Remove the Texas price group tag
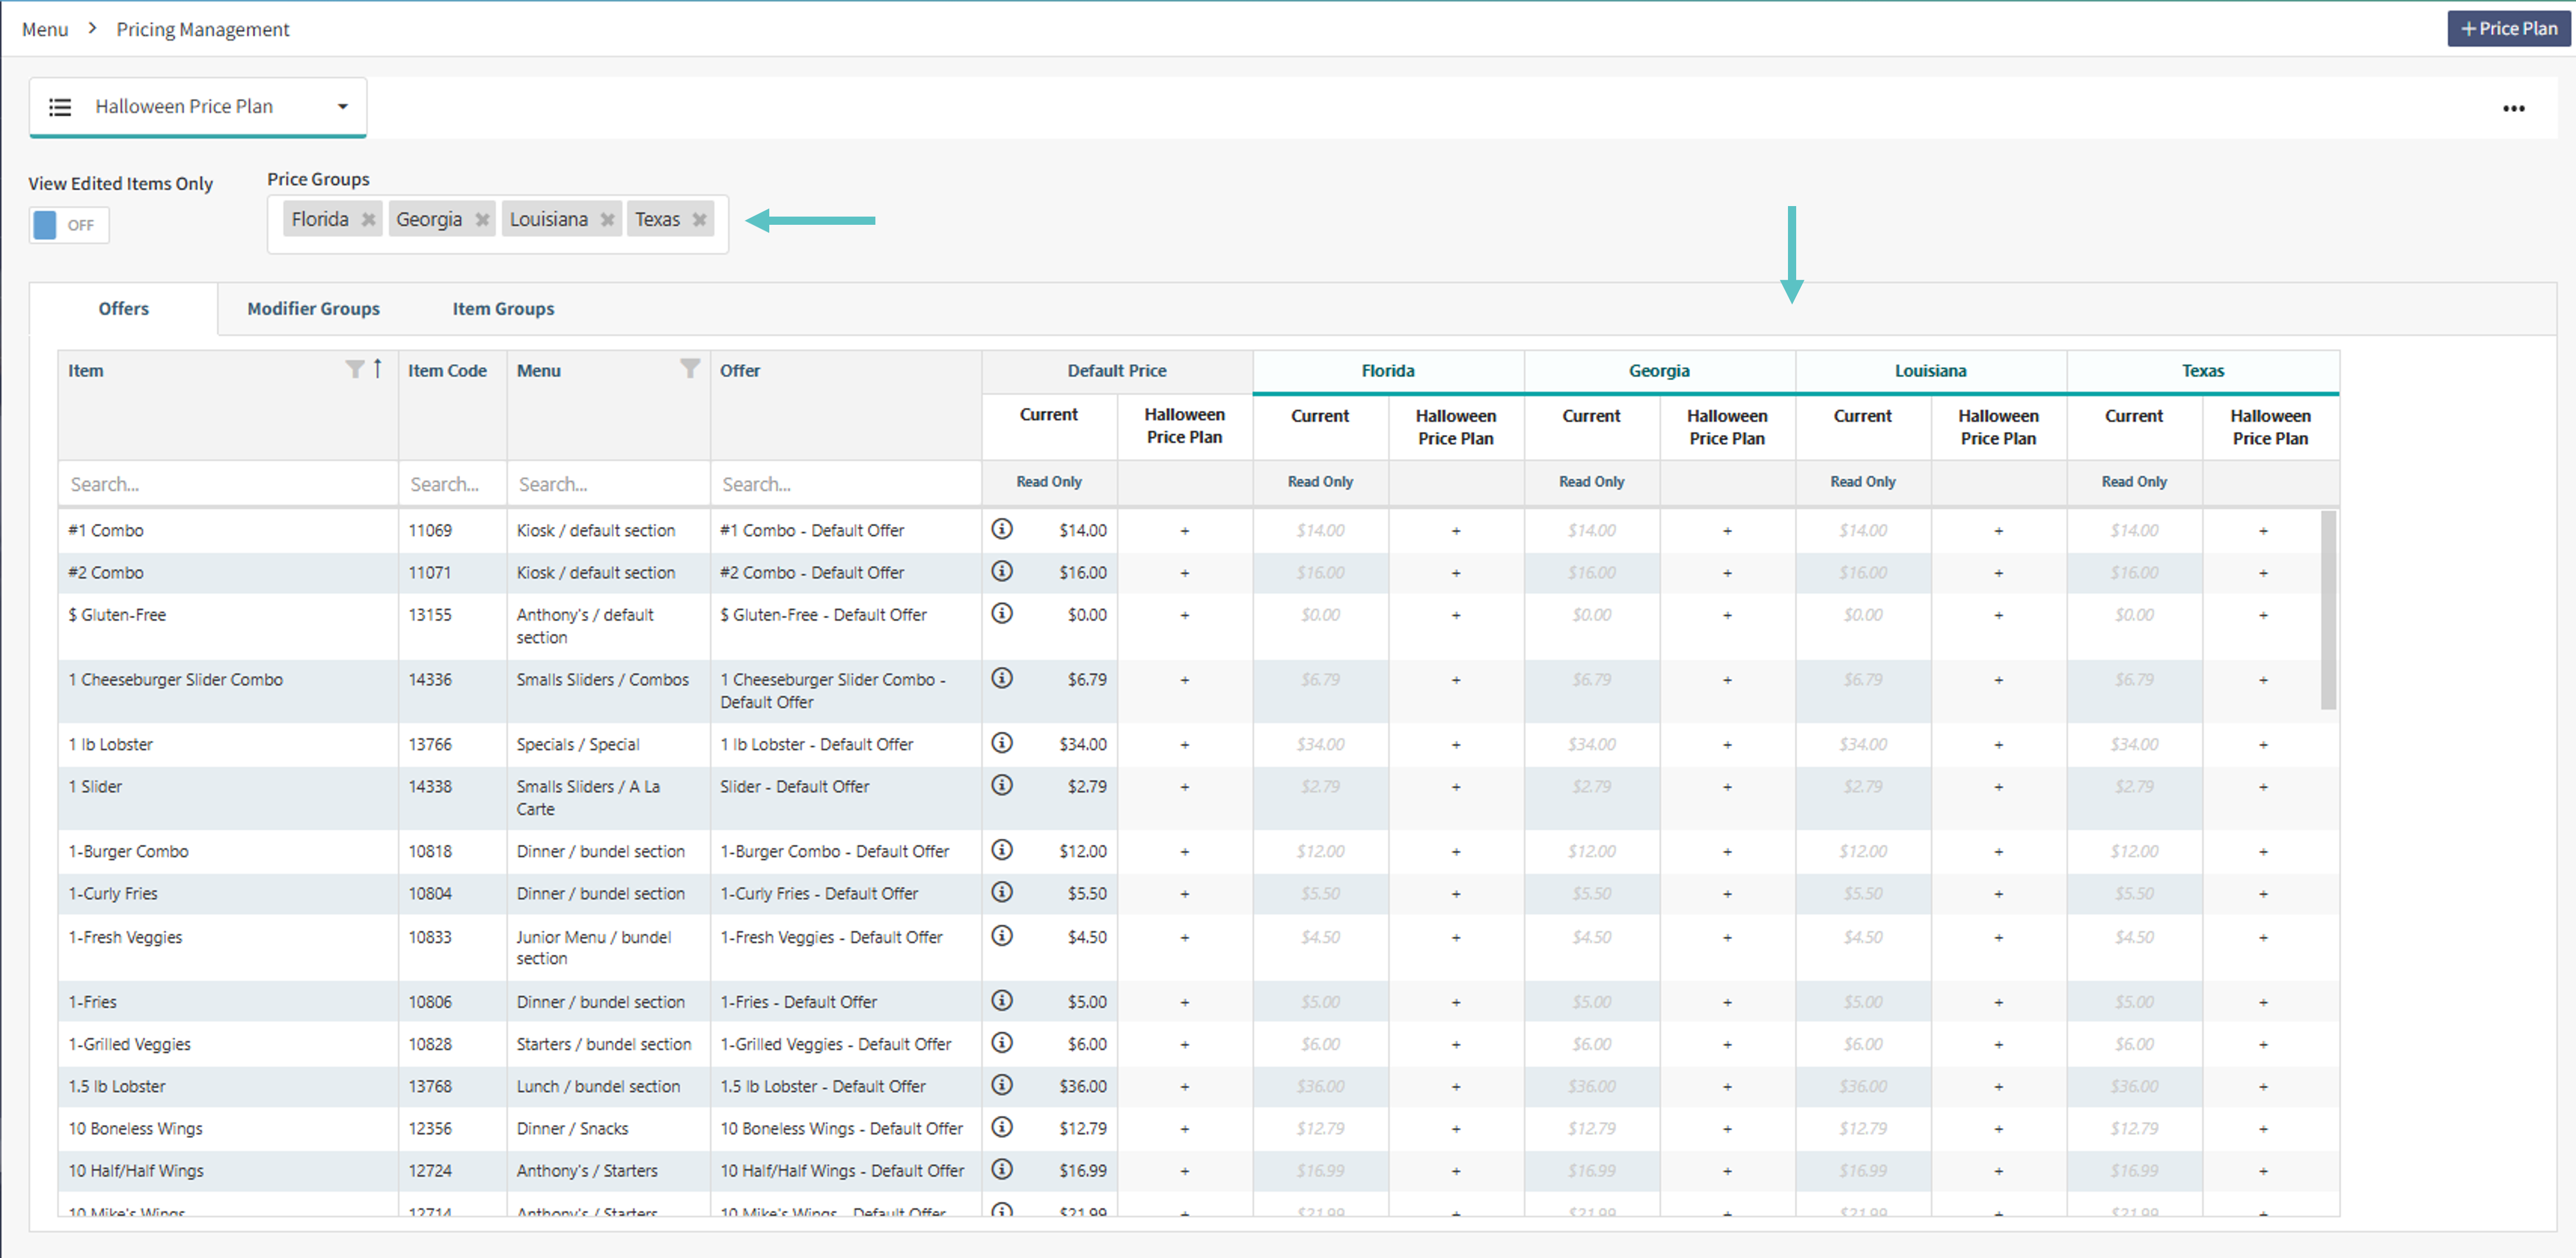The image size is (2576, 1258). coord(699,220)
